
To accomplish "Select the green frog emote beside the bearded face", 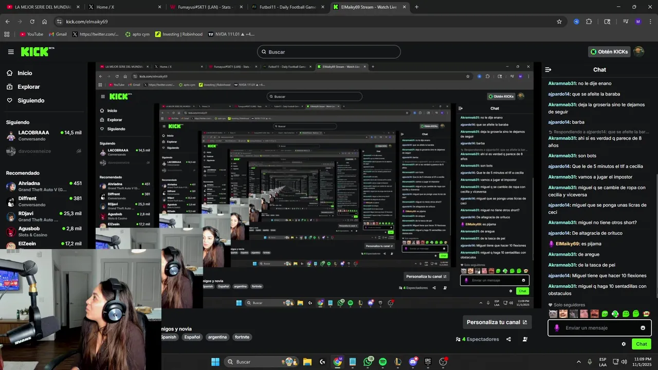I will coord(605,314).
